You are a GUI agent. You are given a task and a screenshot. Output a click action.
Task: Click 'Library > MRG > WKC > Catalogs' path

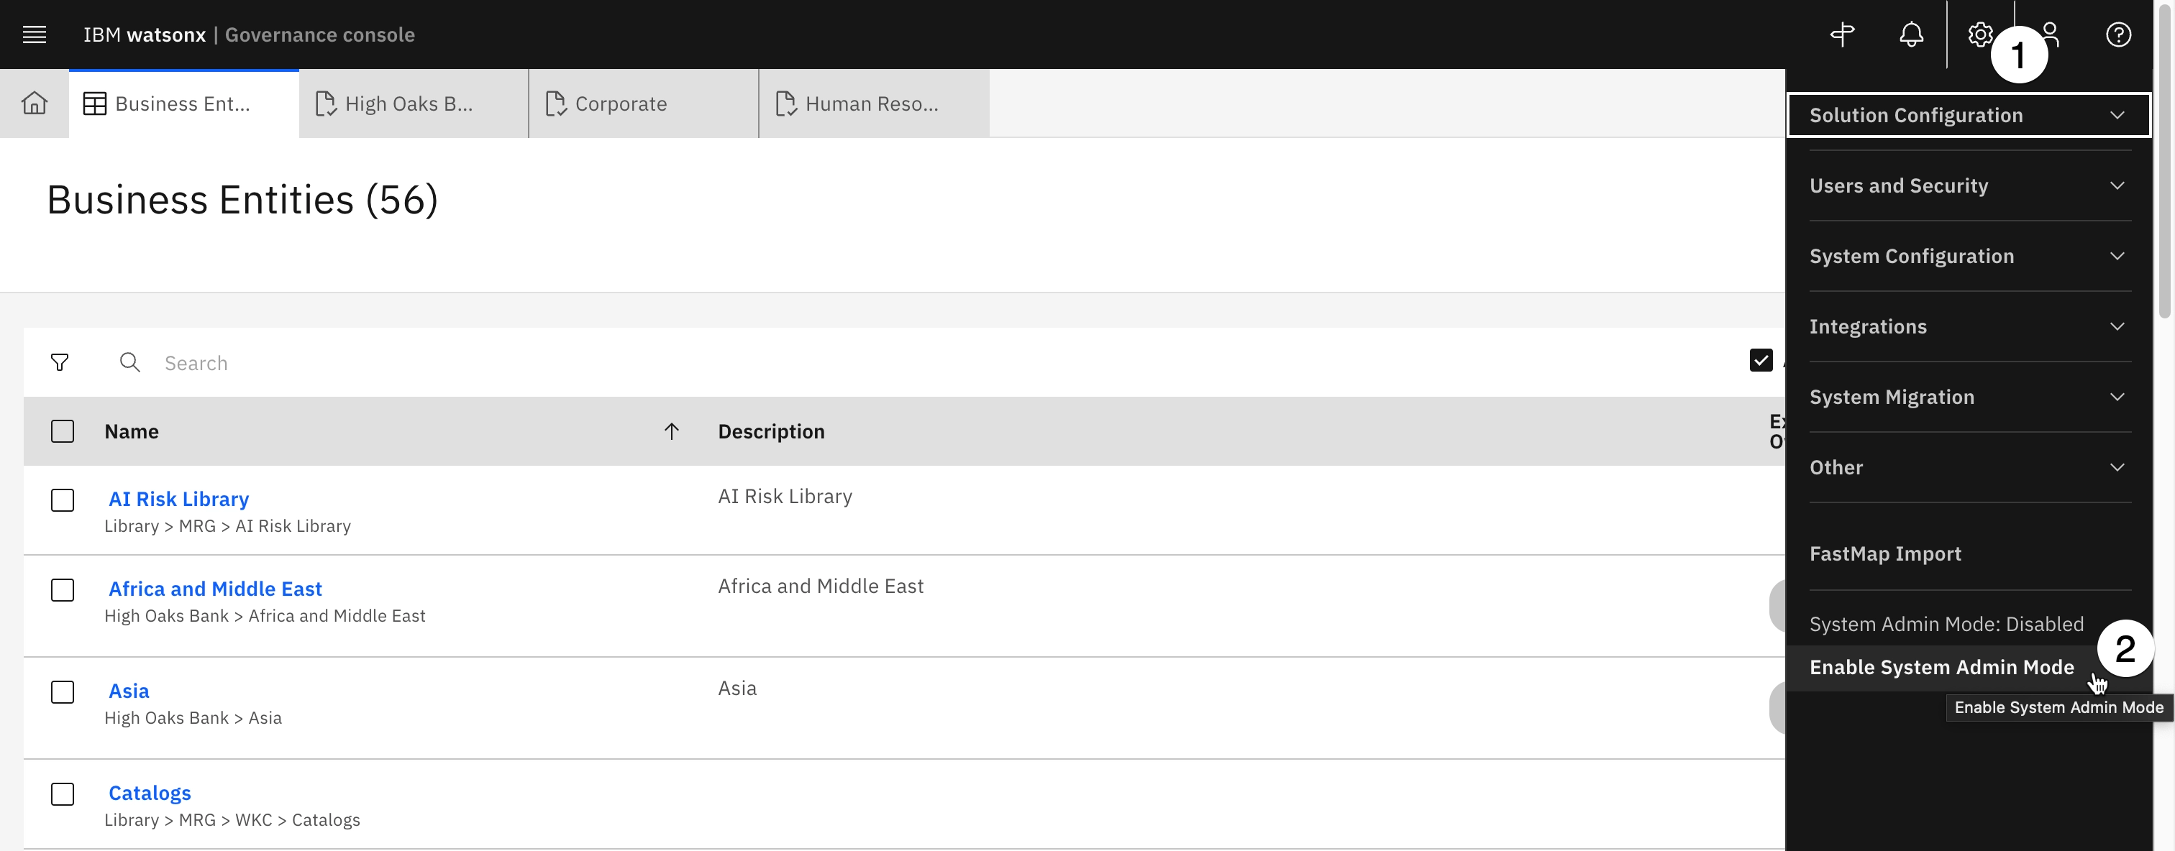[x=232, y=820]
